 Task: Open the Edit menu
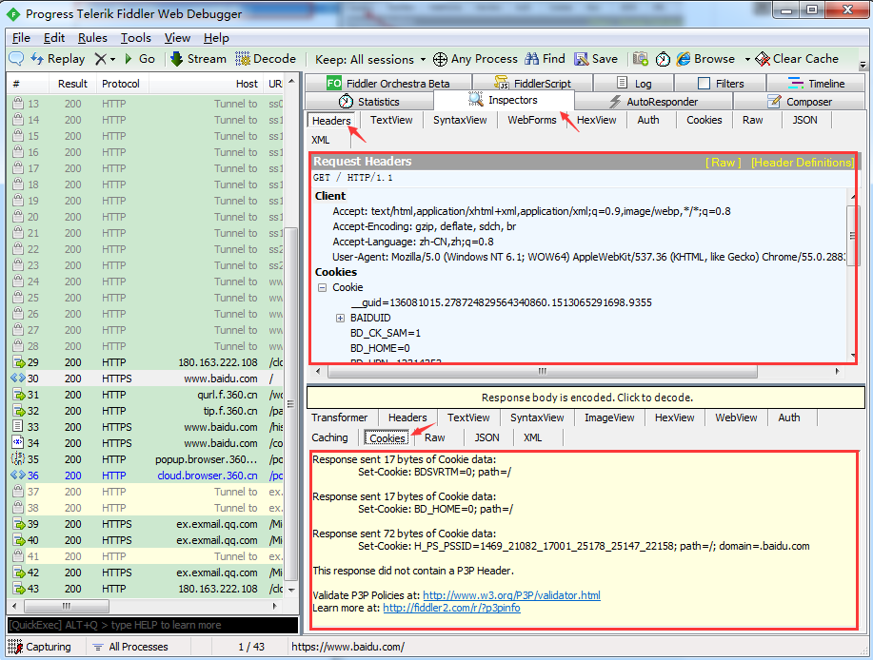[54, 38]
